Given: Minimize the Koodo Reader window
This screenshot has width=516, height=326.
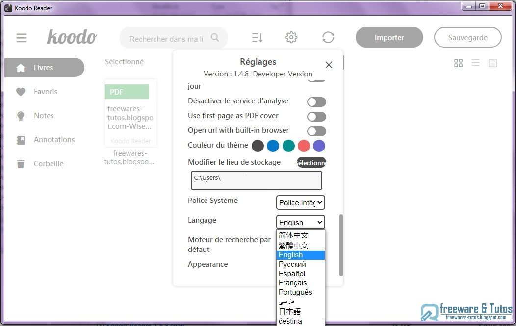Looking at the screenshot, I should point(469,6).
